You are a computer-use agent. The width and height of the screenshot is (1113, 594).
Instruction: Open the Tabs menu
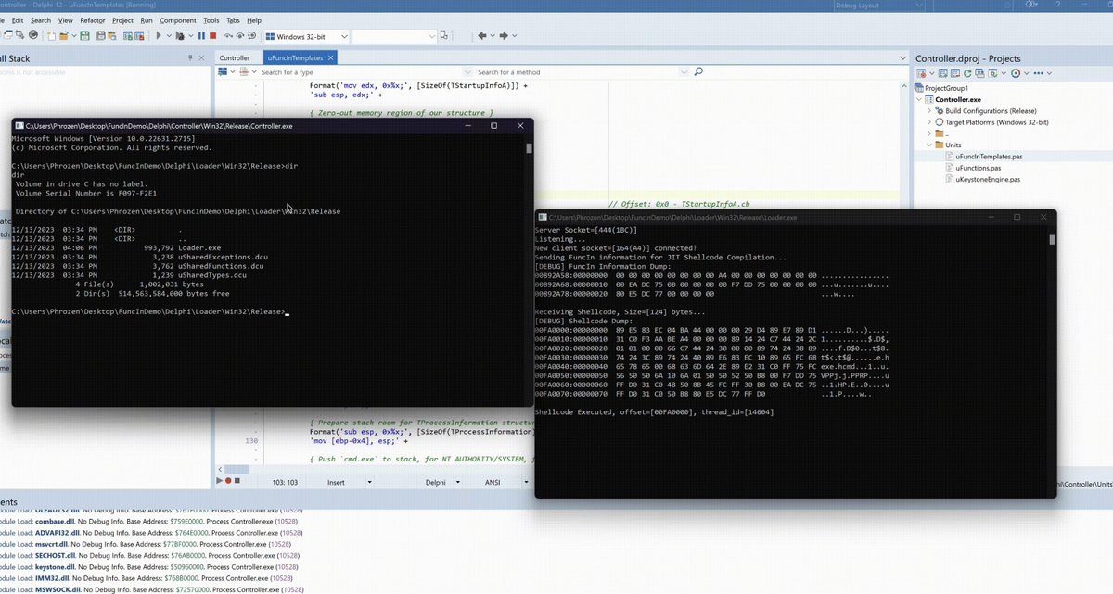[233, 19]
